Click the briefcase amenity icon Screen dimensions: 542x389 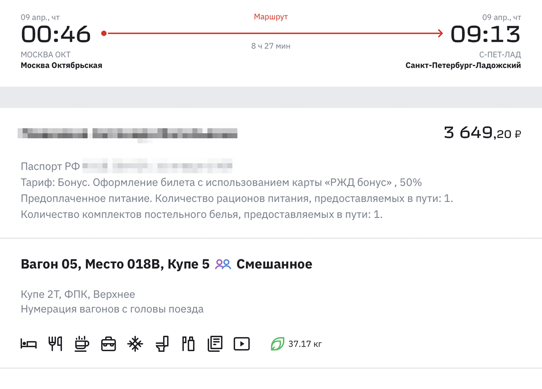click(x=108, y=344)
